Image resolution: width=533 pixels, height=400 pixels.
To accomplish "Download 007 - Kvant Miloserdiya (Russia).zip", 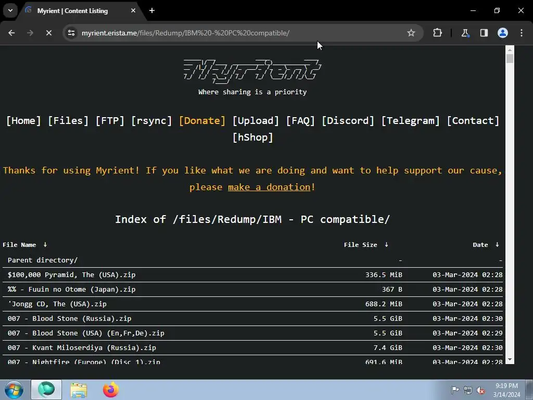I will point(82,348).
